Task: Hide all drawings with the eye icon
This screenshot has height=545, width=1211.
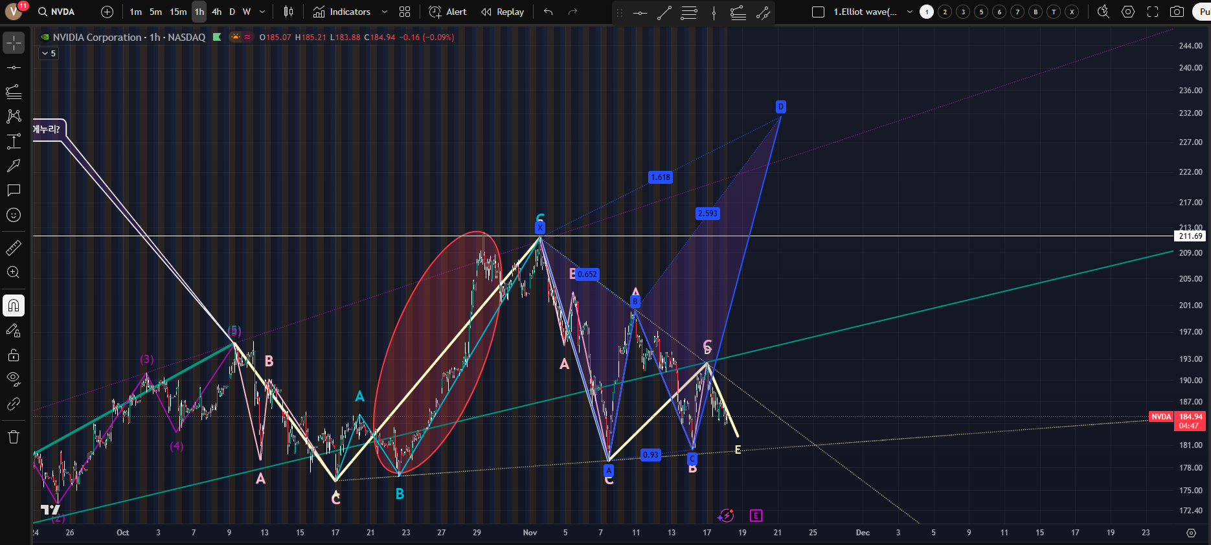Action: click(x=14, y=379)
